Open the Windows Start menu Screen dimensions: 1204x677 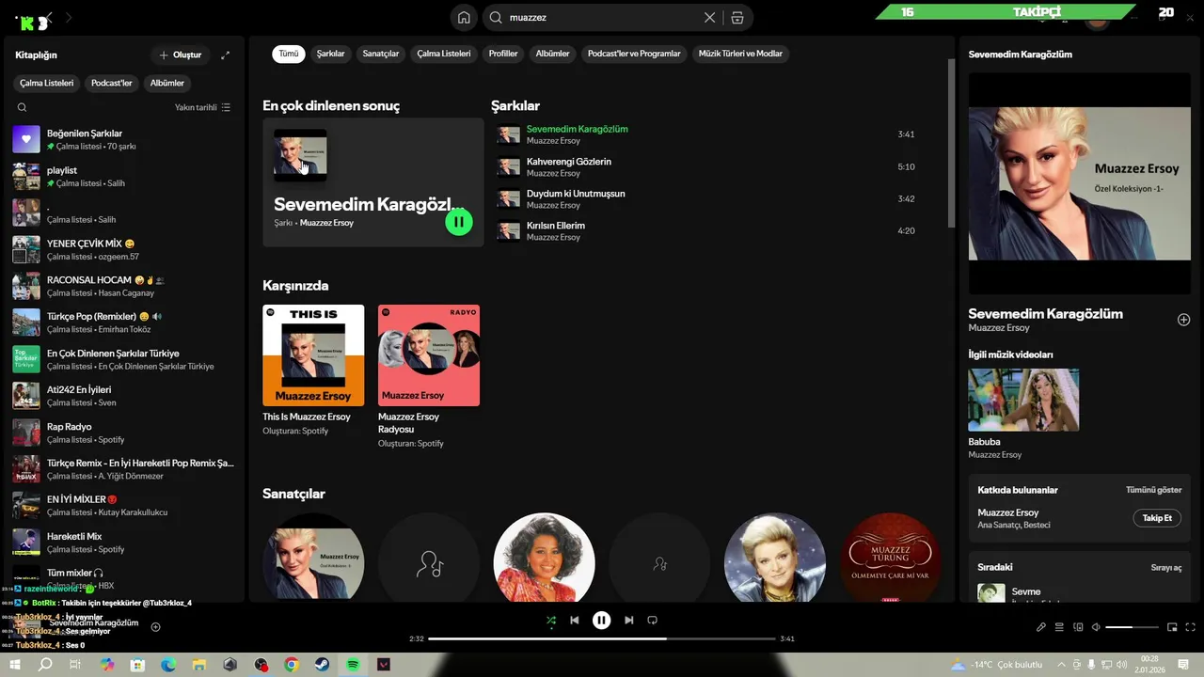point(14,665)
